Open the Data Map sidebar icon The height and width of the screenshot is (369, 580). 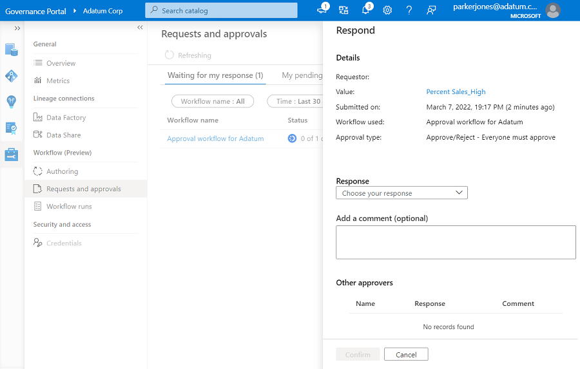click(12, 76)
